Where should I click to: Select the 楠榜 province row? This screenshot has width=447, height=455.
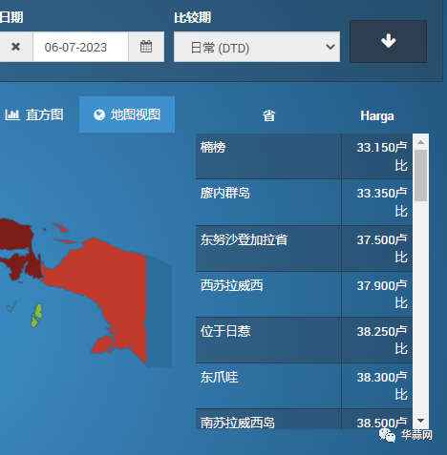click(304, 156)
